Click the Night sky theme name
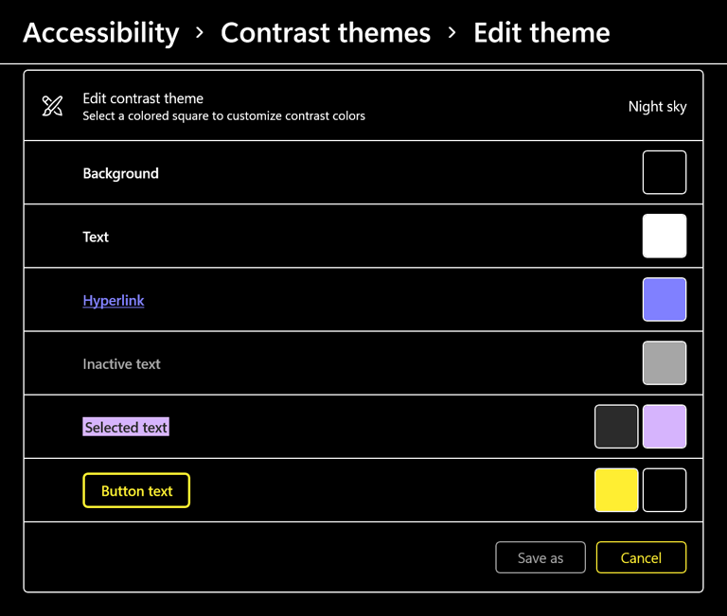 coord(657,107)
